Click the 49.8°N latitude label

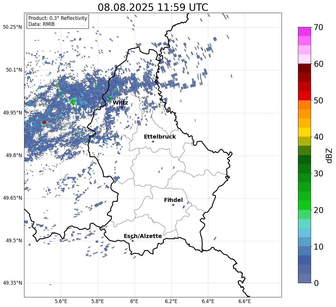(14, 155)
